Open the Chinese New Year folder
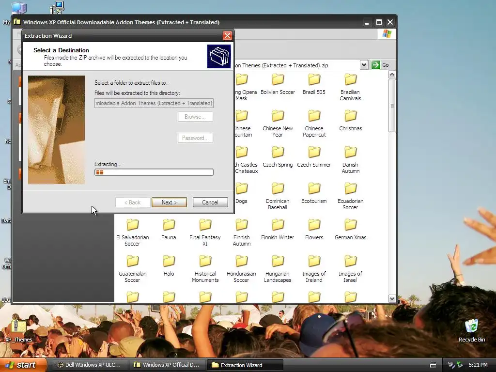The width and height of the screenshot is (496, 372). pyautogui.click(x=278, y=124)
